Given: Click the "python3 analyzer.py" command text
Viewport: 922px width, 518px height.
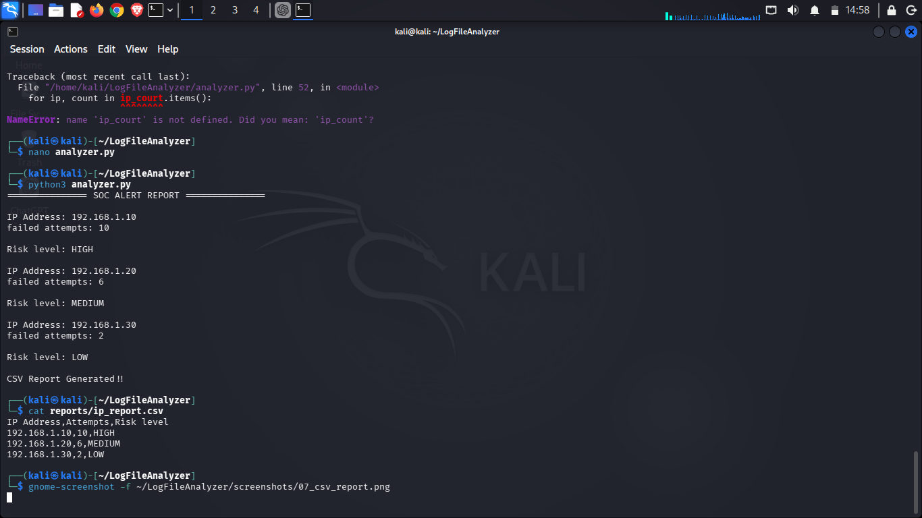Looking at the screenshot, I should (x=80, y=185).
